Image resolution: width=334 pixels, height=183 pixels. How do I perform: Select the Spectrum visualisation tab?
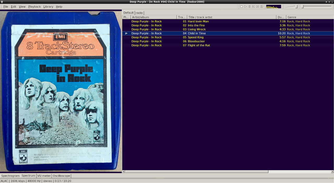pyautogui.click(x=28, y=176)
